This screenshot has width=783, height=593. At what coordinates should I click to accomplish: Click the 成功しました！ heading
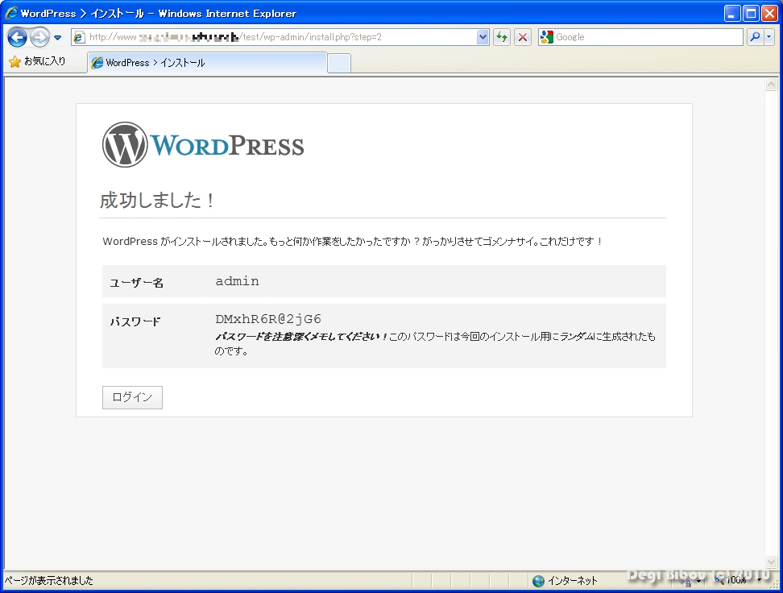click(x=157, y=201)
